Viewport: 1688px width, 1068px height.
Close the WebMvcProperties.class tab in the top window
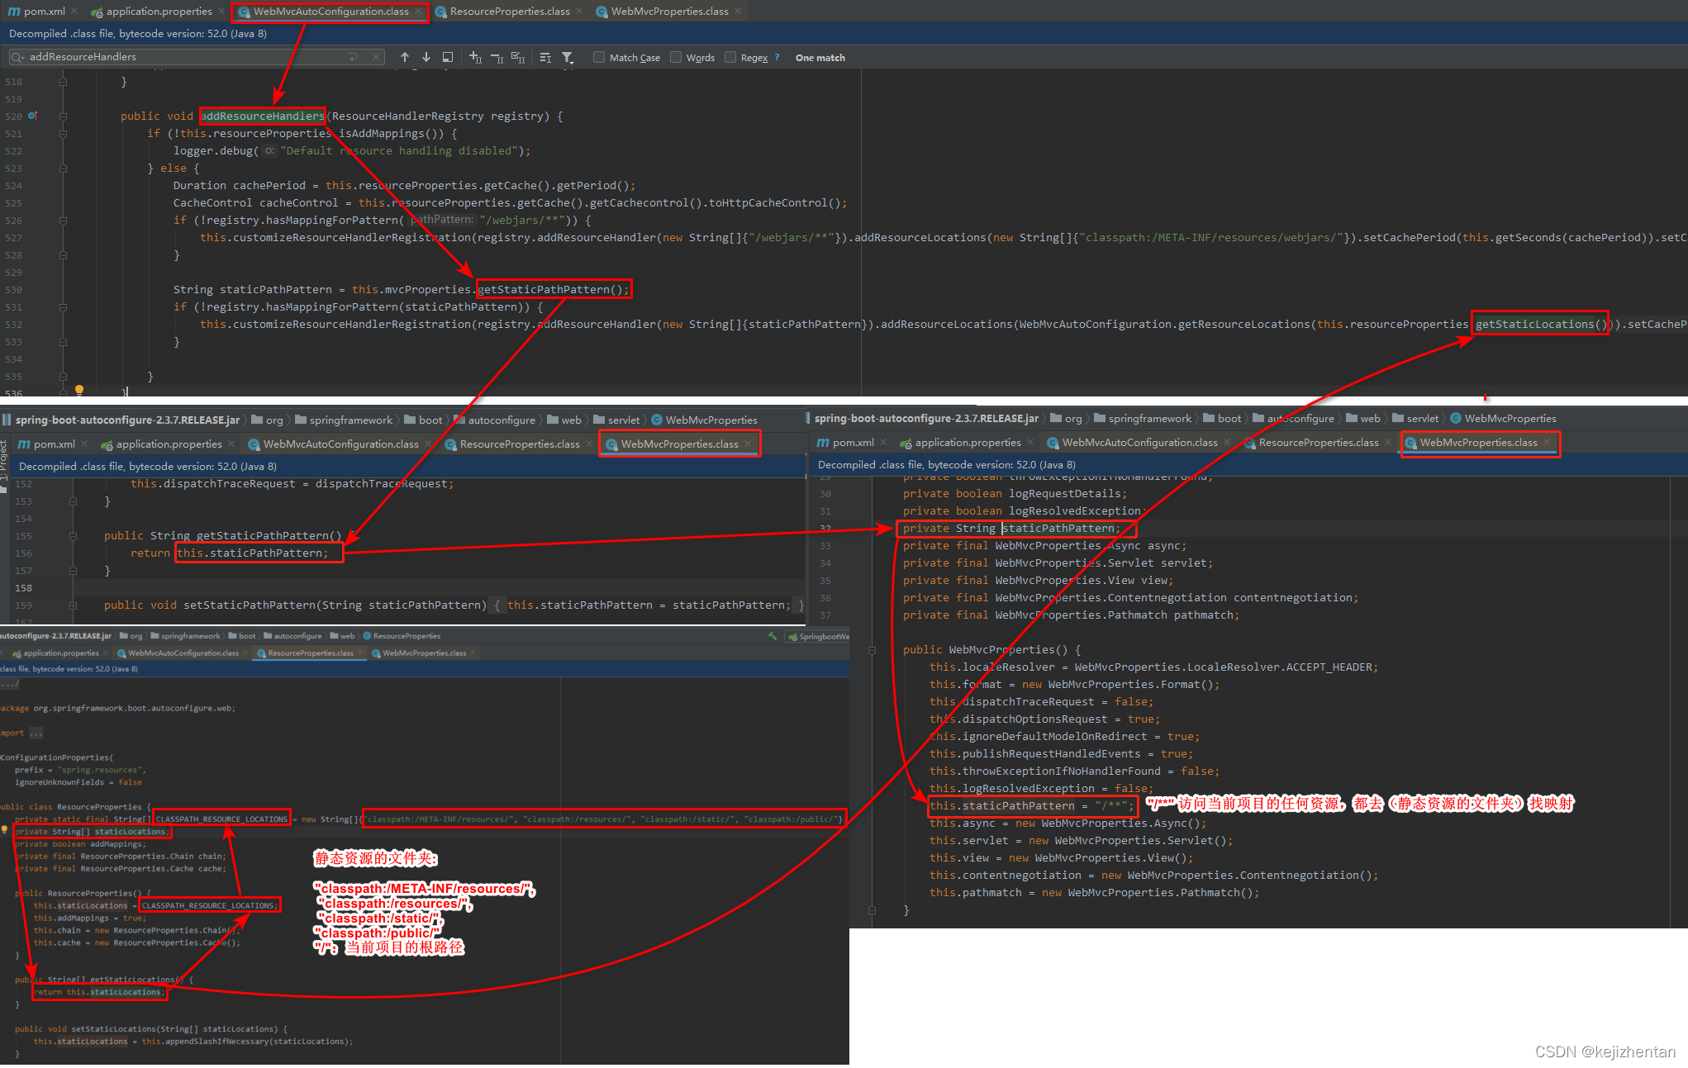click(x=738, y=11)
